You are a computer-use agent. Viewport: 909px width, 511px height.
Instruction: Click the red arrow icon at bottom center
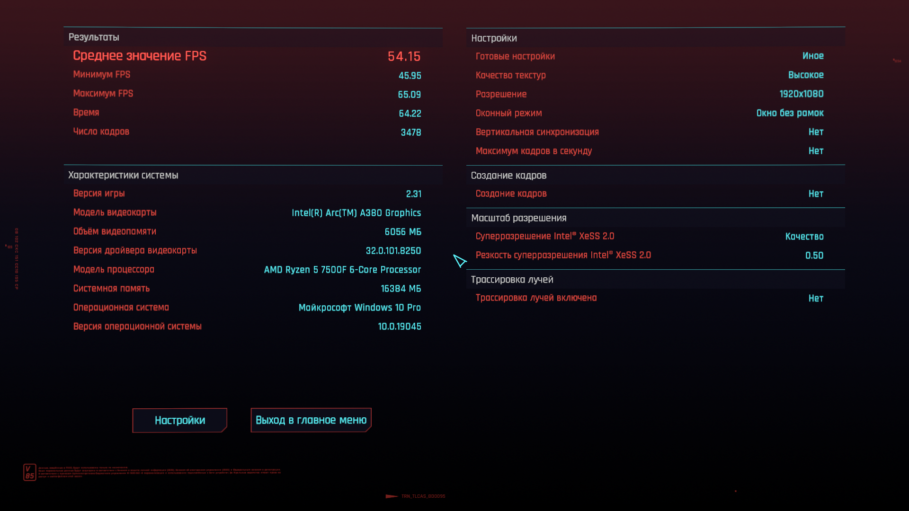tap(392, 496)
